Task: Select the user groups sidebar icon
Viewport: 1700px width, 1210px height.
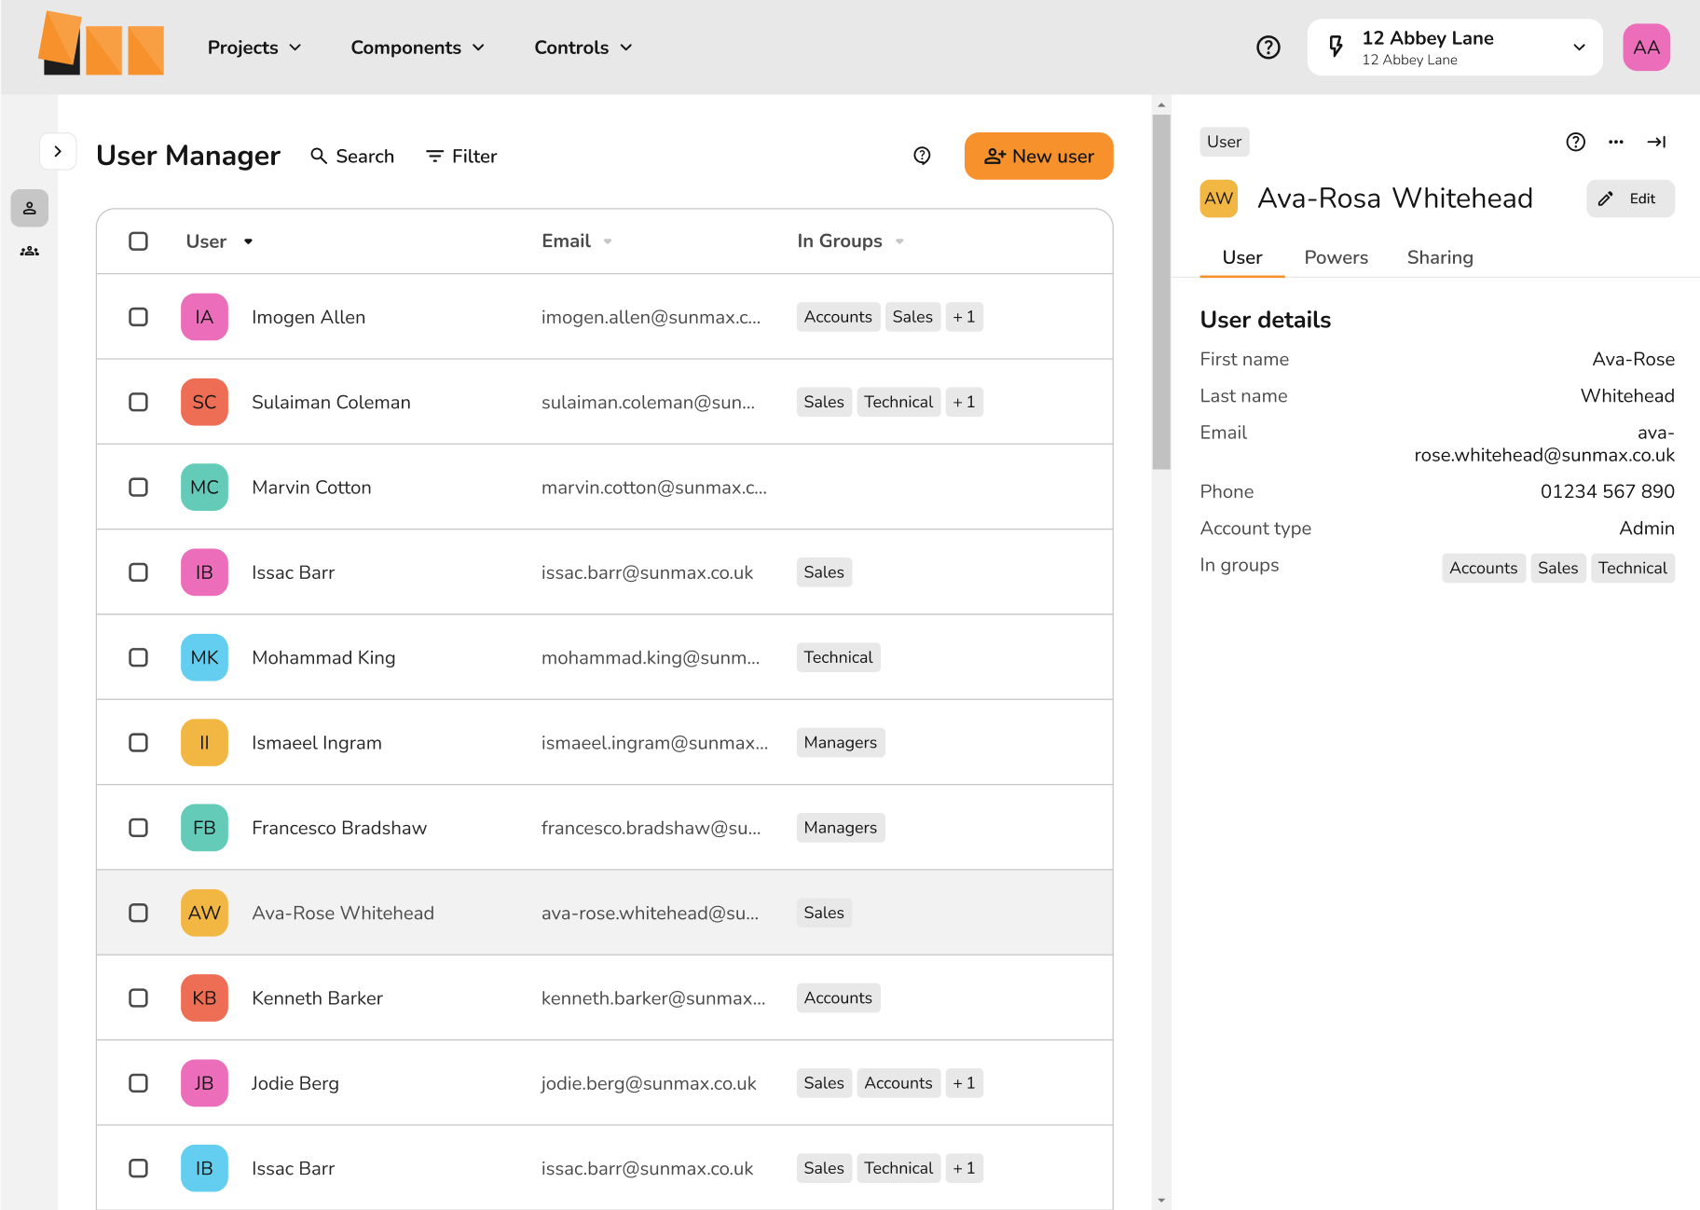Action: pos(30,251)
